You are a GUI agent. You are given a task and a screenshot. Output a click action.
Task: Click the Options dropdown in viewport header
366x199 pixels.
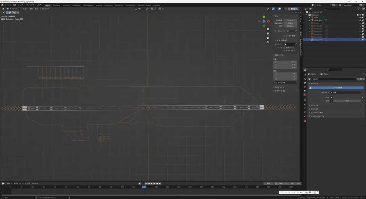pyautogui.click(x=296, y=13)
